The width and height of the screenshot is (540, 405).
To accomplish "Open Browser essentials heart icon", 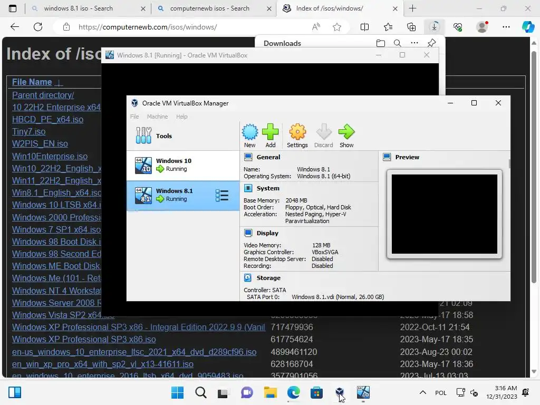I will coord(458,27).
